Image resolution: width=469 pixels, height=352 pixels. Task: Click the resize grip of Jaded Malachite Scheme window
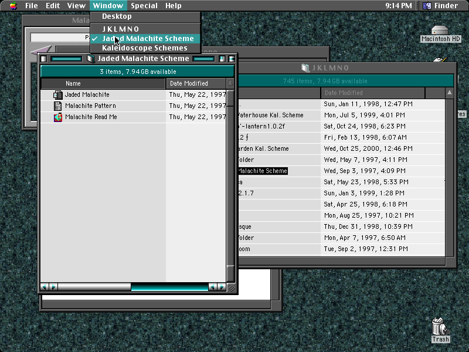click(x=231, y=287)
